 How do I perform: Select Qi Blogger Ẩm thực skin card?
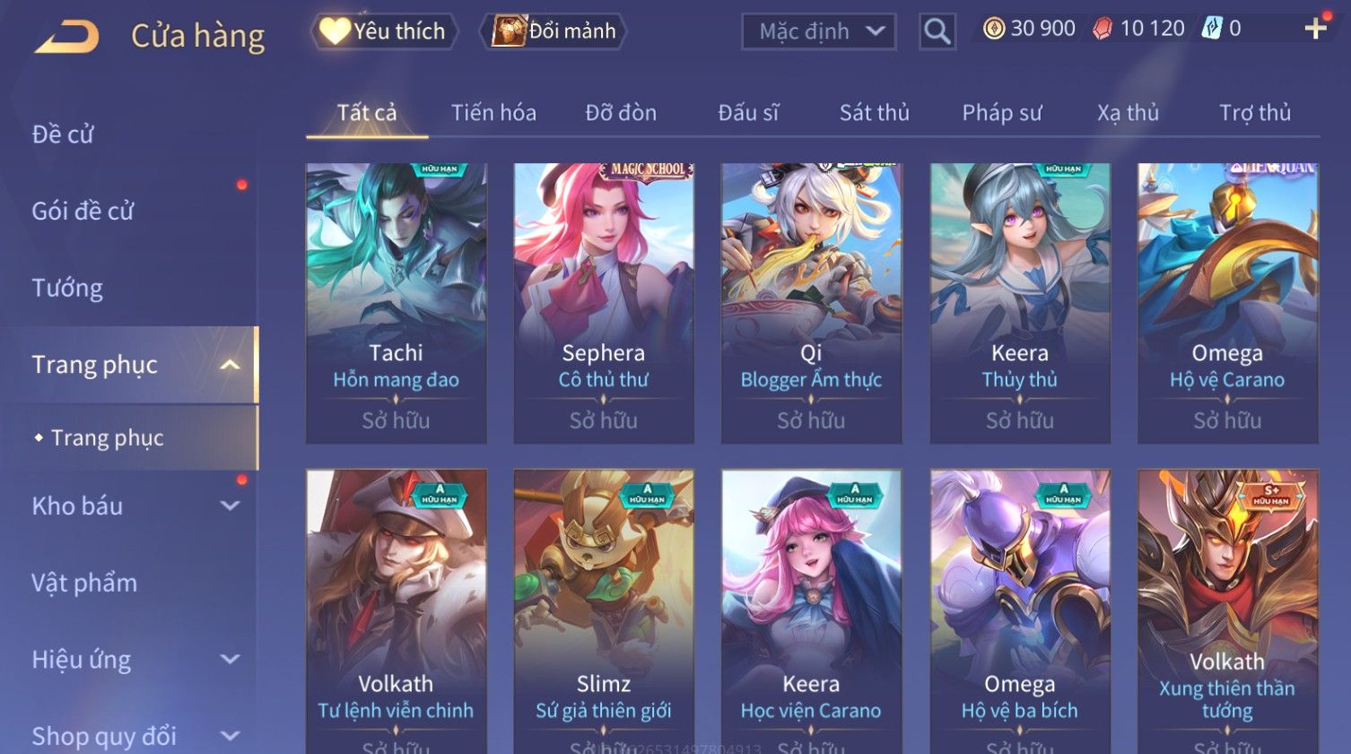point(812,303)
